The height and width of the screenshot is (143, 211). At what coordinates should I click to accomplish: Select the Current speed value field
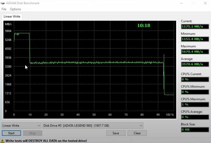click(x=195, y=26)
